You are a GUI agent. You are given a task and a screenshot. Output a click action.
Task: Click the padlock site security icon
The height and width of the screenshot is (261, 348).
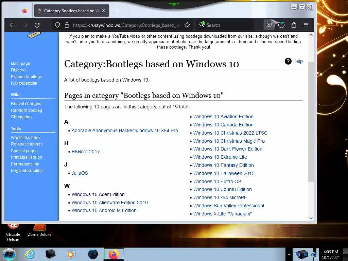tap(67, 25)
